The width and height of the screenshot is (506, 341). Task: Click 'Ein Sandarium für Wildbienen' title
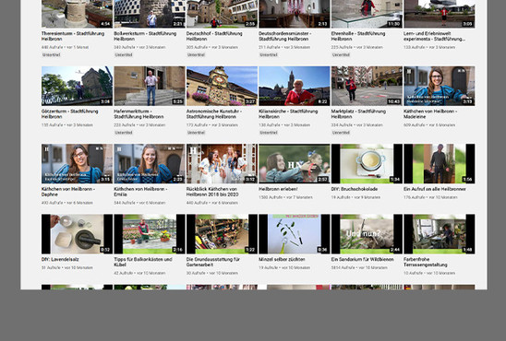pos(362,259)
